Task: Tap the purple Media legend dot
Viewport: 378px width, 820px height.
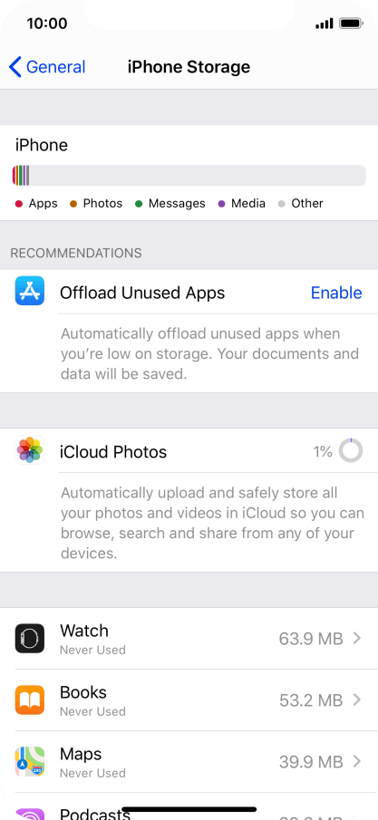Action: (x=221, y=204)
